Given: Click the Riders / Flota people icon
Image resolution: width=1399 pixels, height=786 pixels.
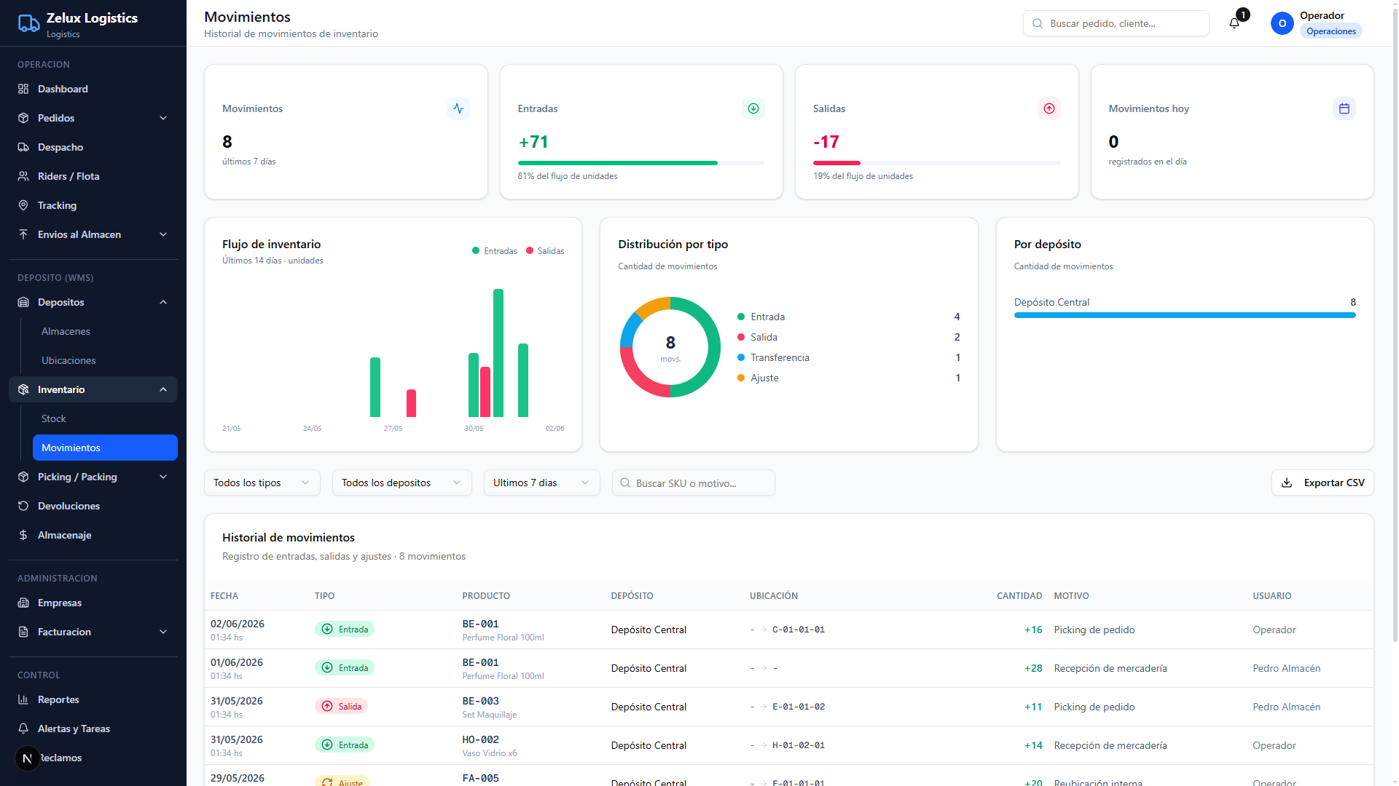Looking at the screenshot, I should [23, 176].
